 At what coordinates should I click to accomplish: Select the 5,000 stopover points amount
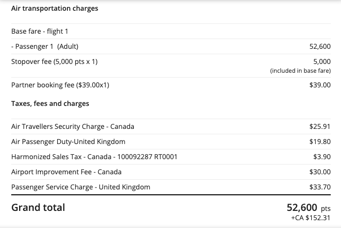[x=321, y=62]
